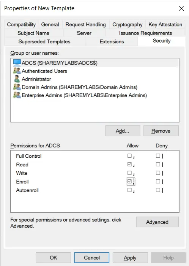189x266 pixels.
Task: Toggle the Allow checkbox for Enroll
Action: [x=129, y=182]
